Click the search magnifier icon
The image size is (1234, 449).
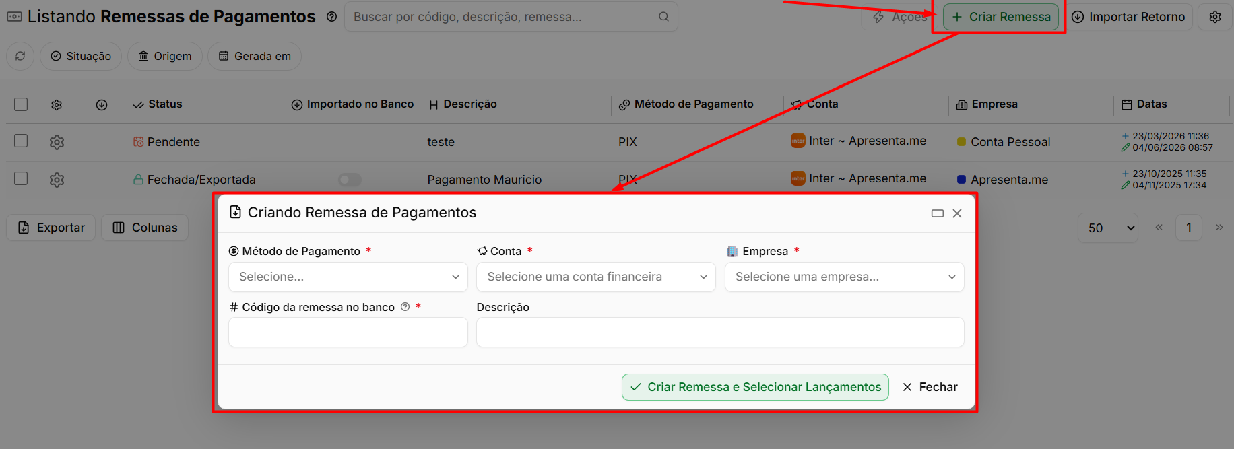[x=663, y=17]
